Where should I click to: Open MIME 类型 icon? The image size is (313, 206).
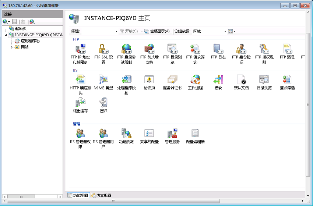click(x=103, y=82)
